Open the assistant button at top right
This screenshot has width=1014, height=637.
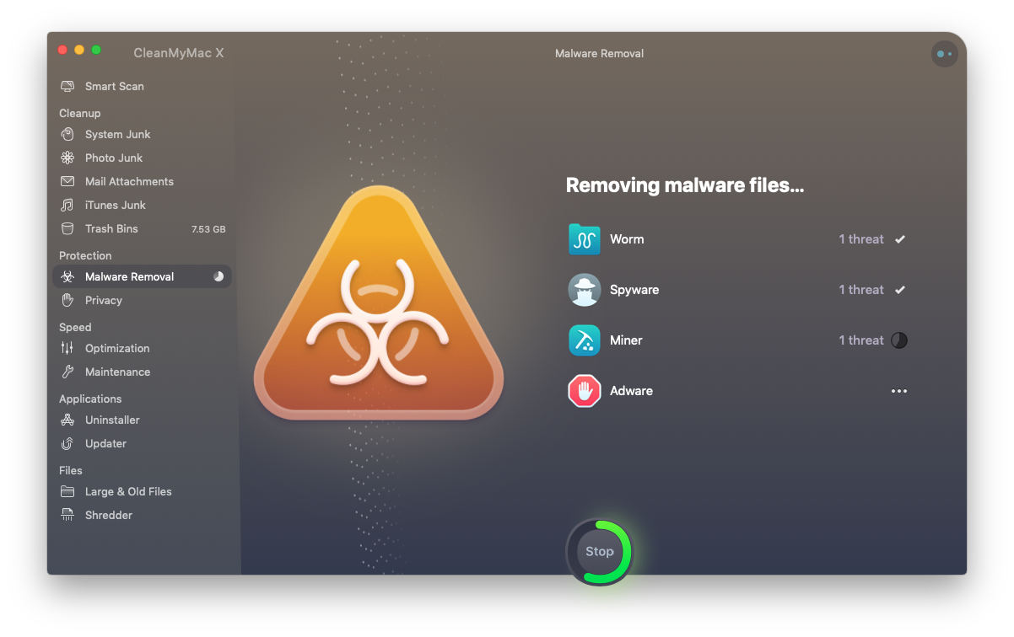point(944,54)
